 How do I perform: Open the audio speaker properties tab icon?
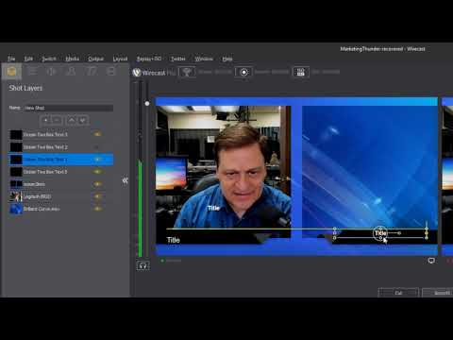[x=52, y=71]
